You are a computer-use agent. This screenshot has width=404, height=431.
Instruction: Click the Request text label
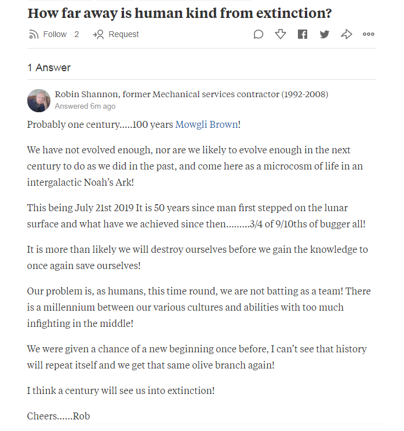pos(123,35)
